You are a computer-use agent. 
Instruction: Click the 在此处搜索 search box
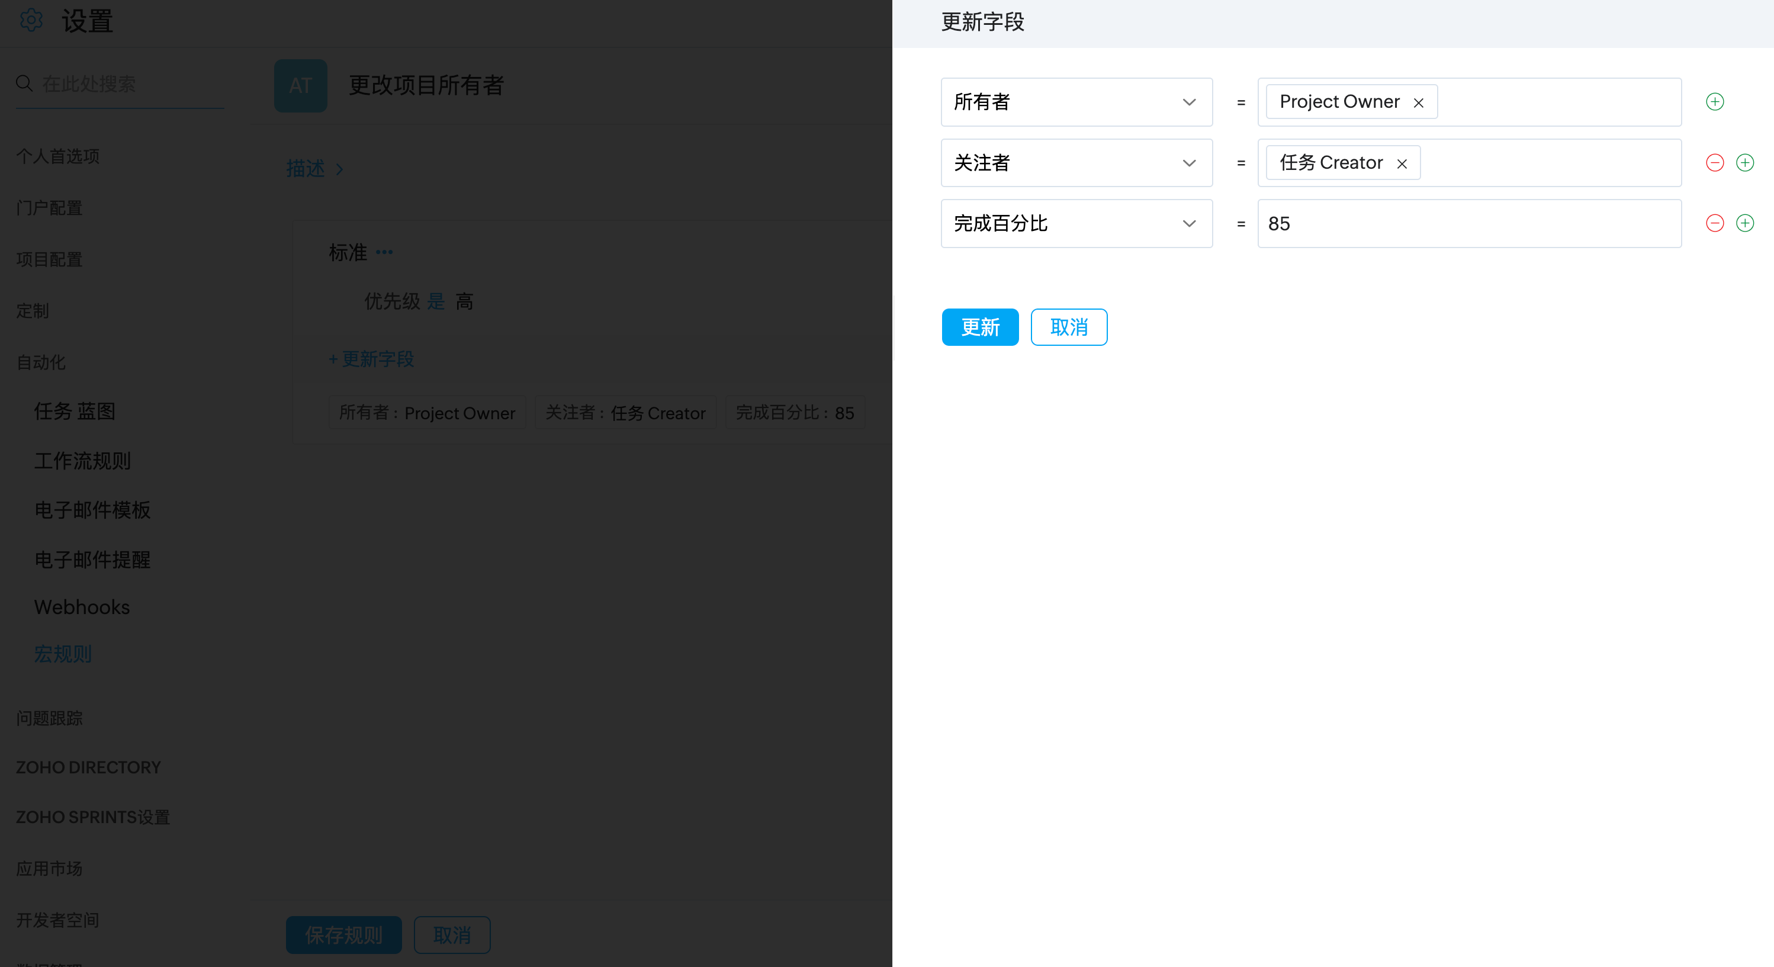tap(124, 84)
